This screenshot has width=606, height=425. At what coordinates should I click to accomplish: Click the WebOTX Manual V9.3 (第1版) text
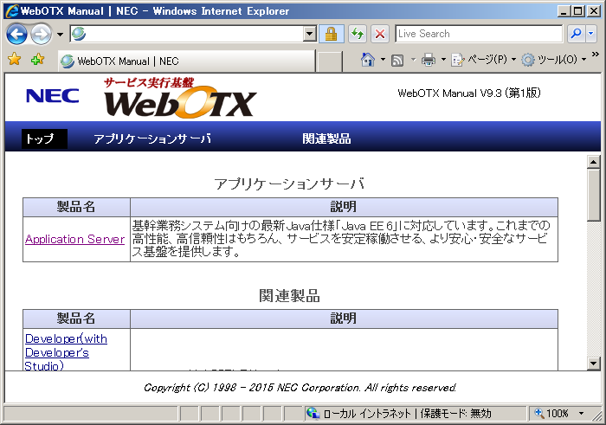pos(469,93)
